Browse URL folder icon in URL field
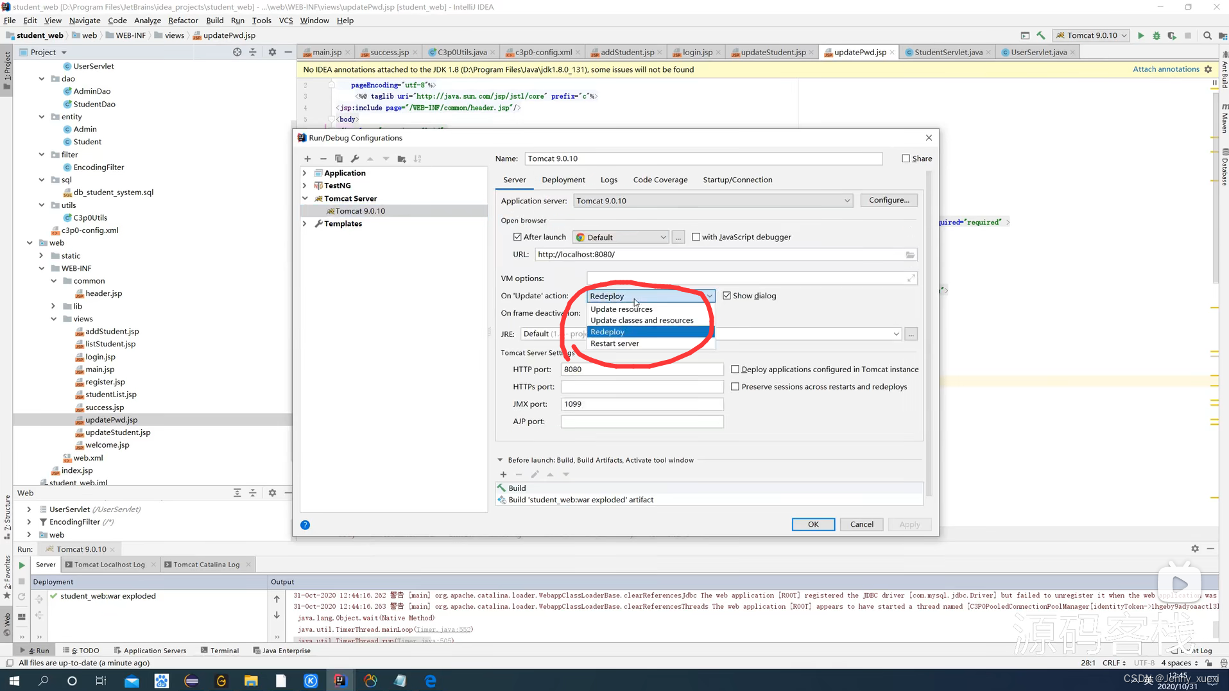Viewport: 1229px width, 691px height. [910, 255]
